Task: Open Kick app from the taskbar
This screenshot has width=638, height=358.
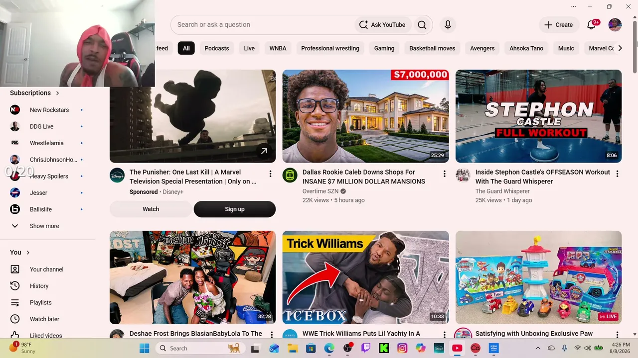Action: (x=384, y=348)
